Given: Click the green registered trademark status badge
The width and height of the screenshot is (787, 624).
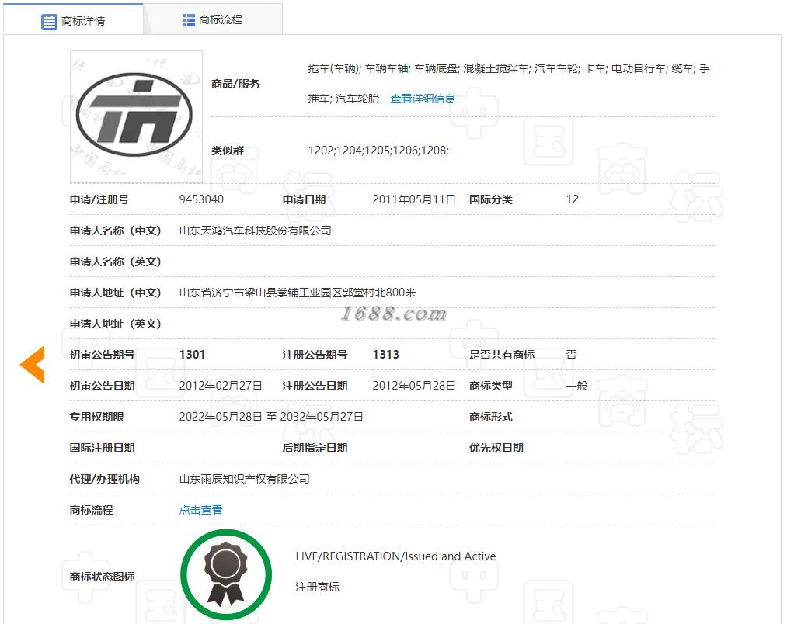Looking at the screenshot, I should [226, 575].
